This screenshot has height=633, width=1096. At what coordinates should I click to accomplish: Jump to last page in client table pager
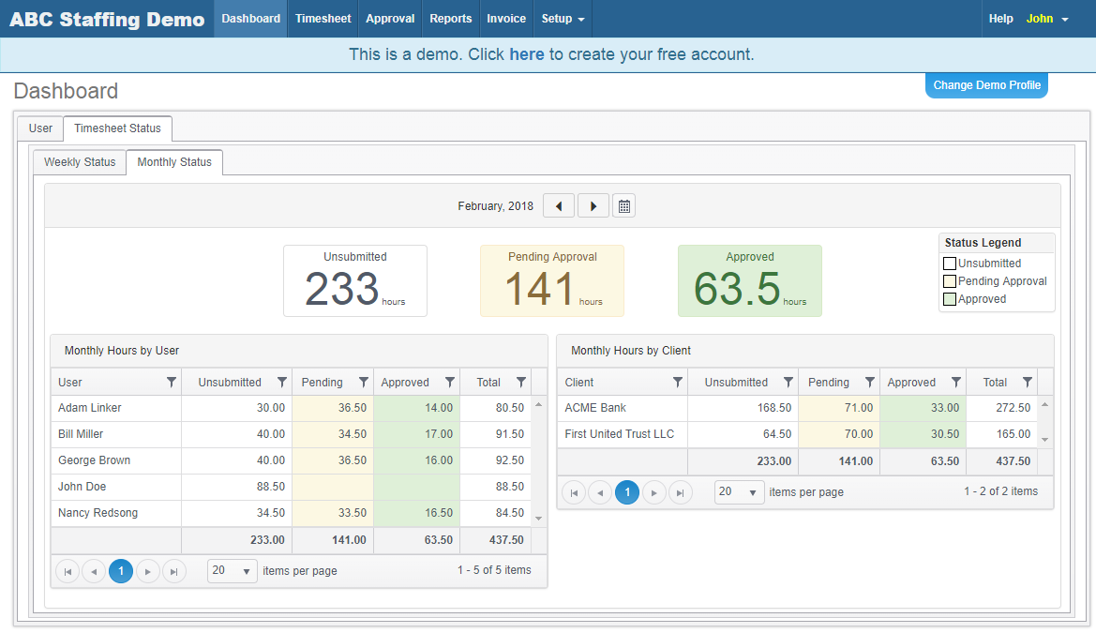(680, 492)
